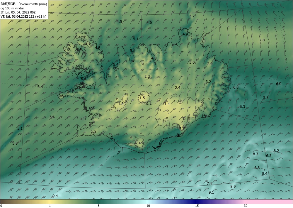Click the 5.2 value label
Image resolution: width=293 pixels, height=208 pixels.
pyautogui.click(x=84, y=79)
